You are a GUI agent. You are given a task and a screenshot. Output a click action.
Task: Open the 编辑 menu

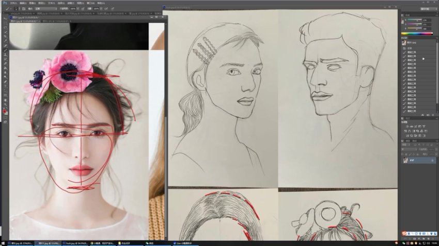(x=23, y=3)
